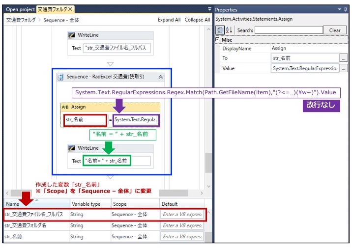Click the Default column header
Screen dimensions: 352x248
coord(182,204)
